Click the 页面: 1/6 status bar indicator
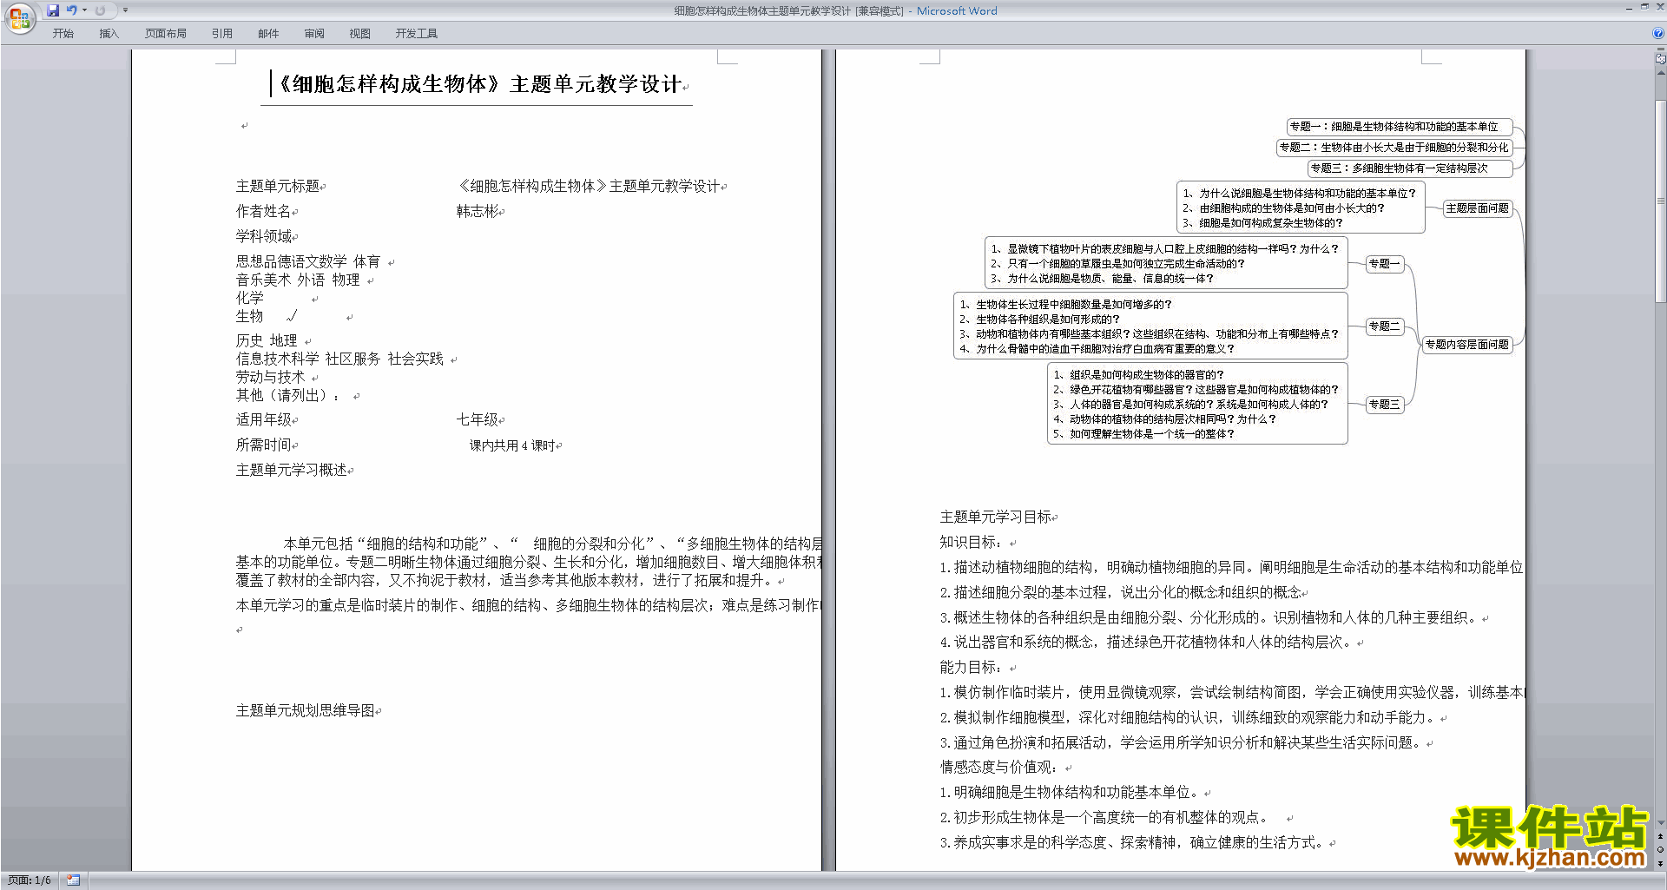Viewport: 1667px width, 890px height. click(30, 880)
